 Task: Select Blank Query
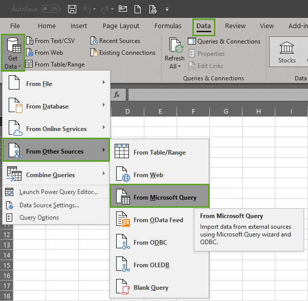click(160, 287)
